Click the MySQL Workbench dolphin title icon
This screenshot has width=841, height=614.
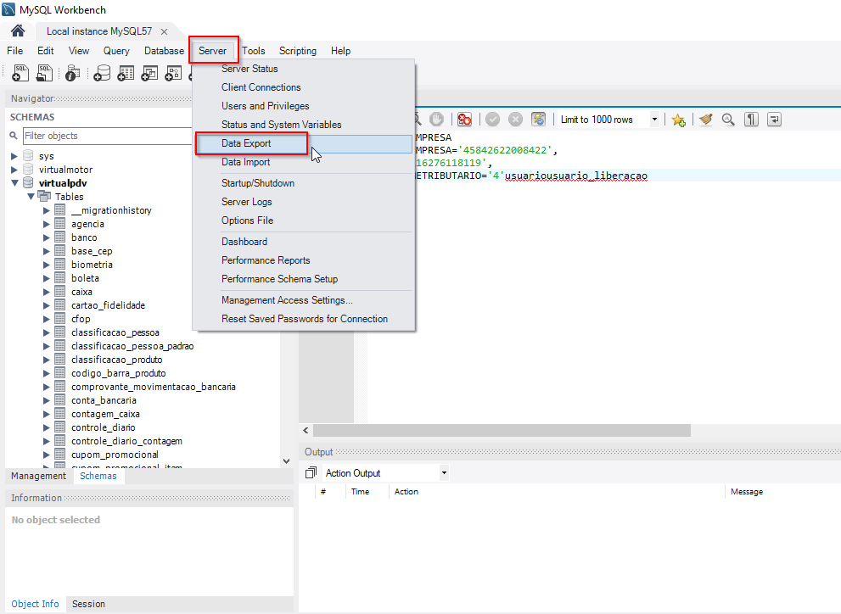click(8, 9)
